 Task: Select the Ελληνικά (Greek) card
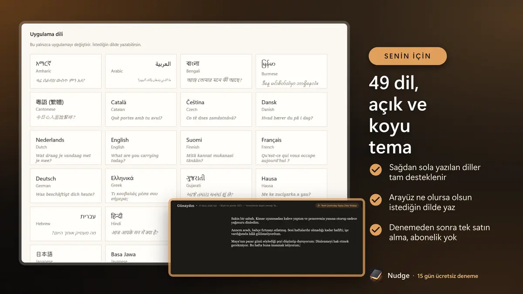(141, 186)
